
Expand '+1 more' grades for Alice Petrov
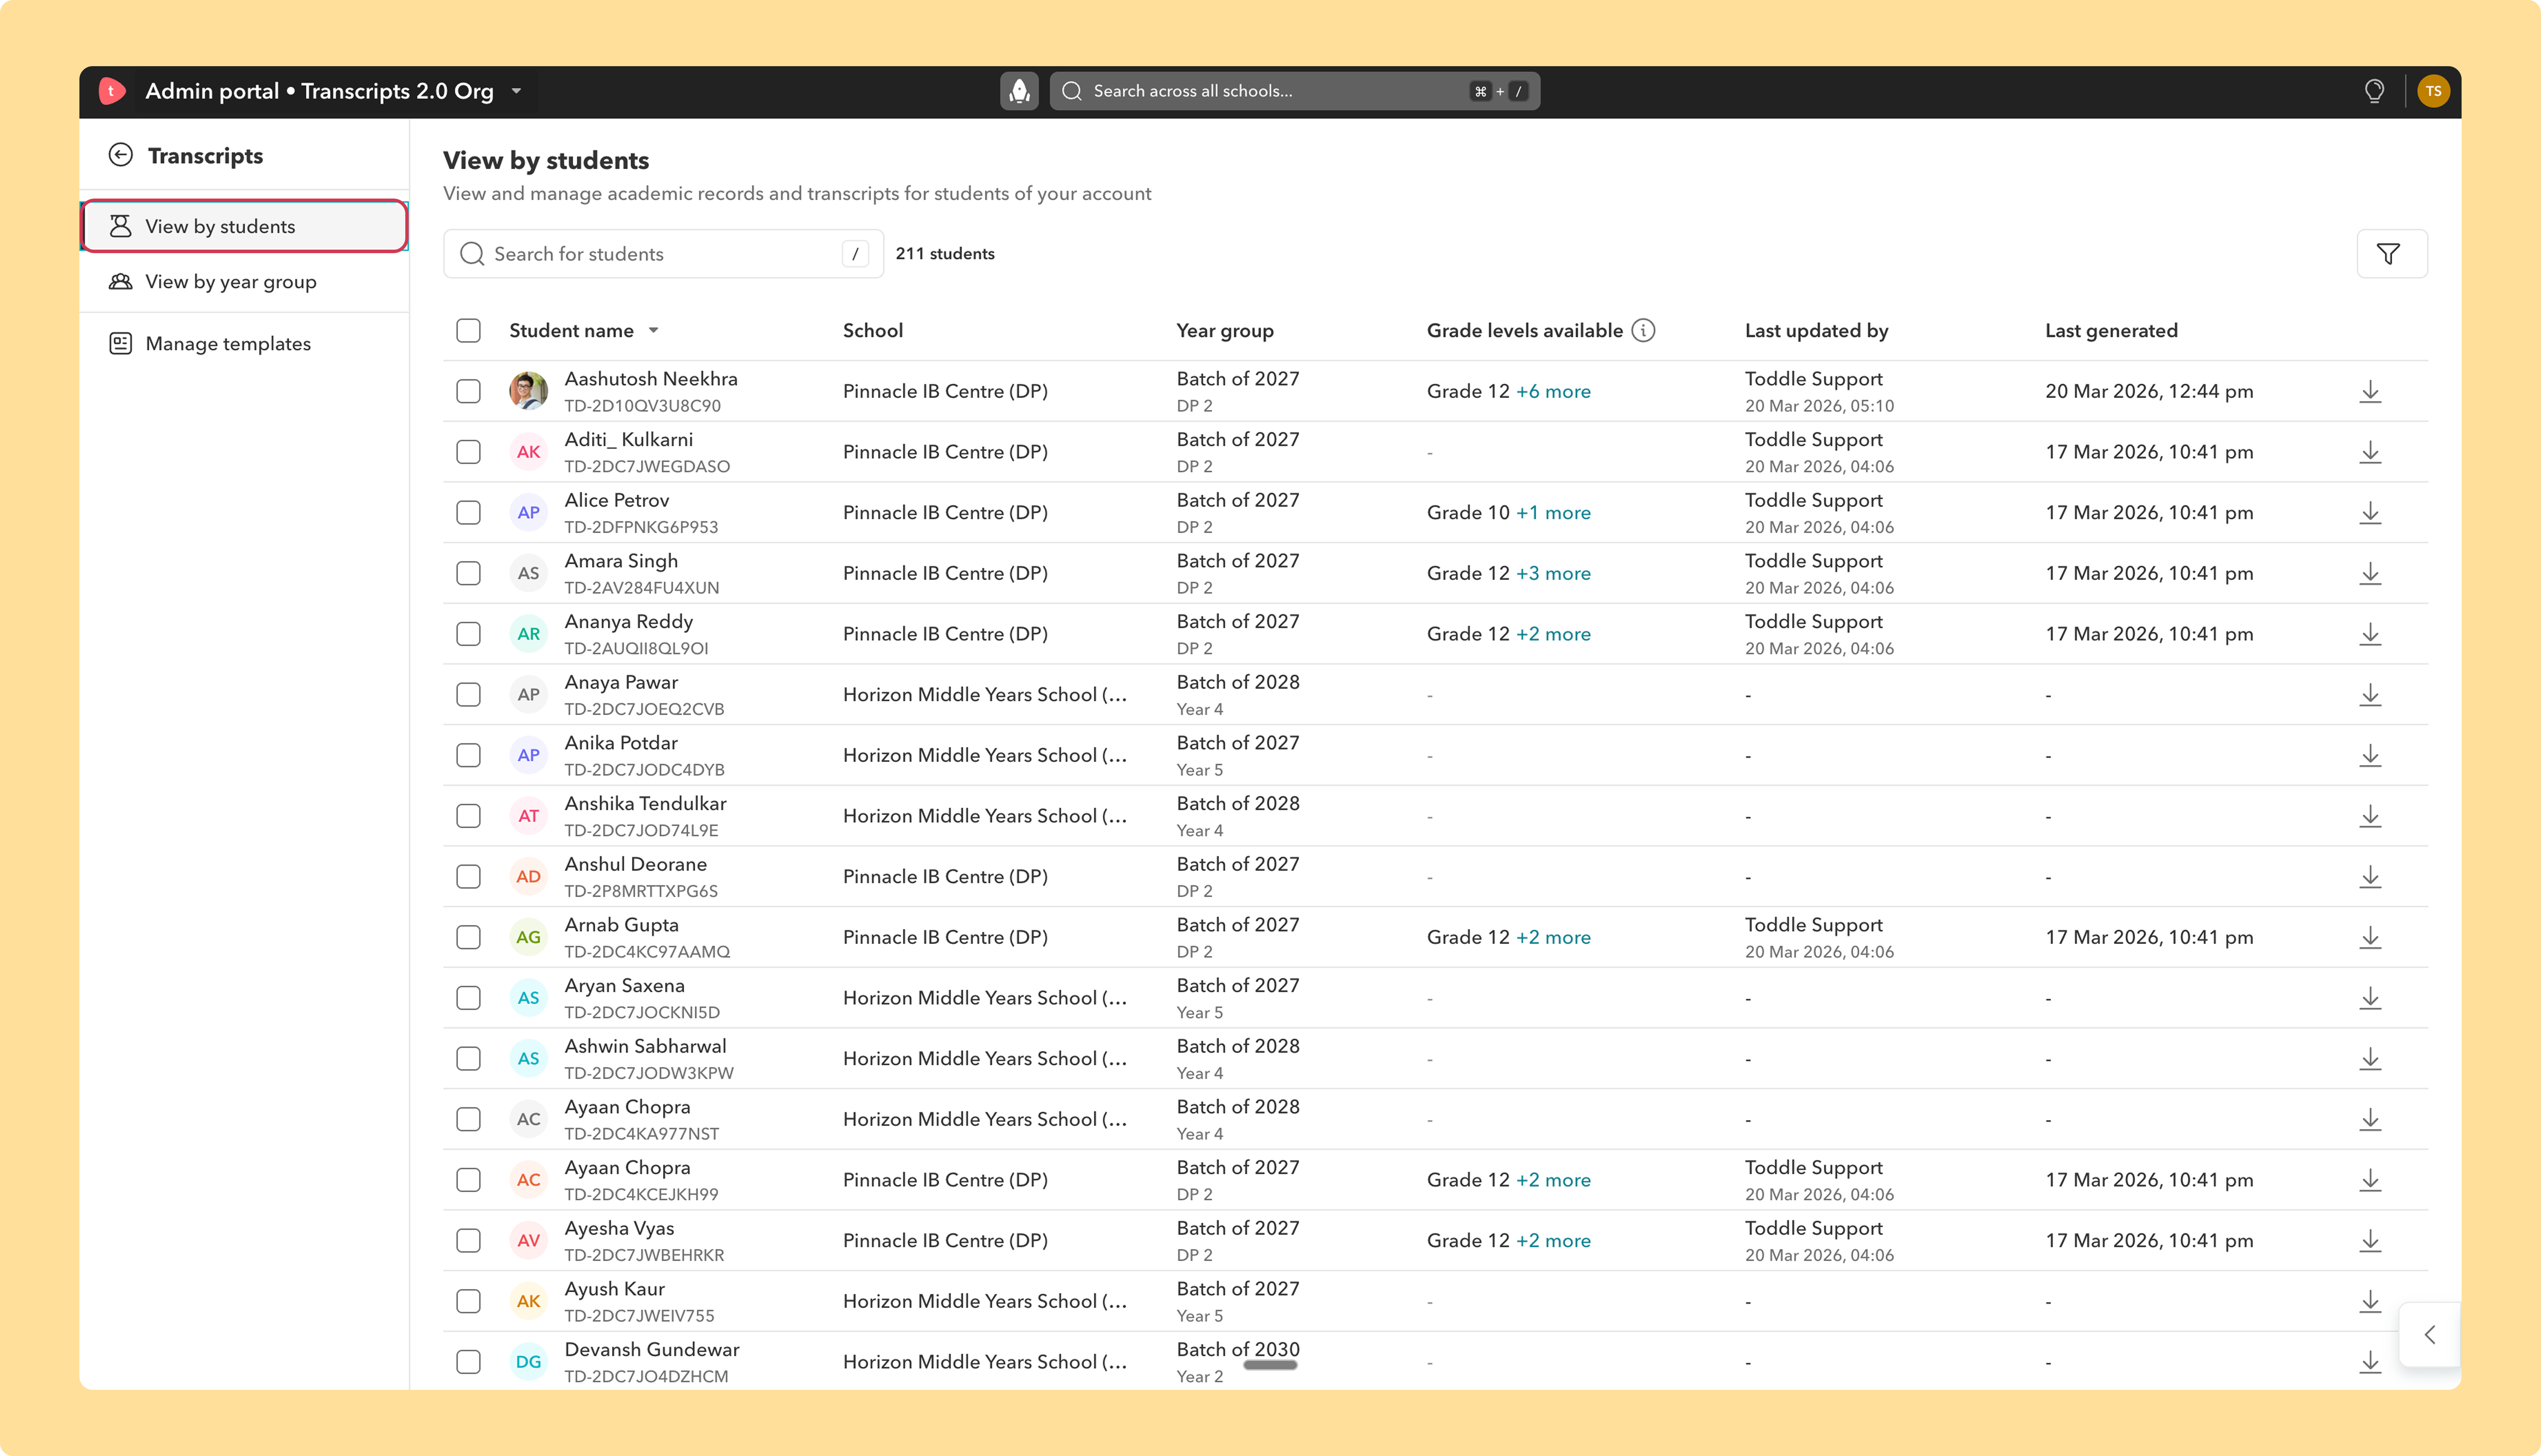(x=1553, y=513)
